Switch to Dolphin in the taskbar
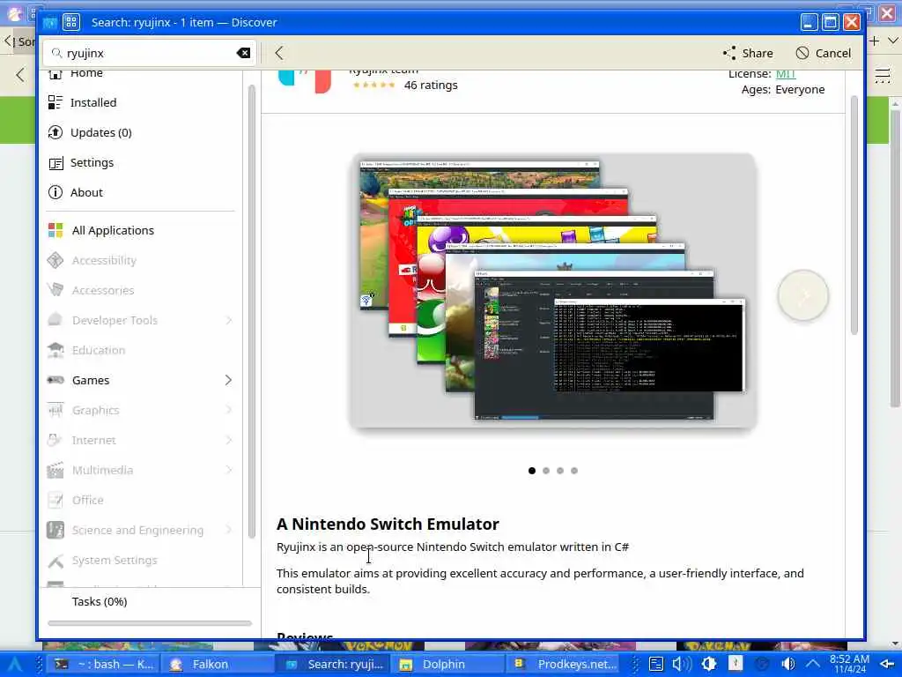Image resolution: width=902 pixels, height=677 pixels. pos(447,665)
